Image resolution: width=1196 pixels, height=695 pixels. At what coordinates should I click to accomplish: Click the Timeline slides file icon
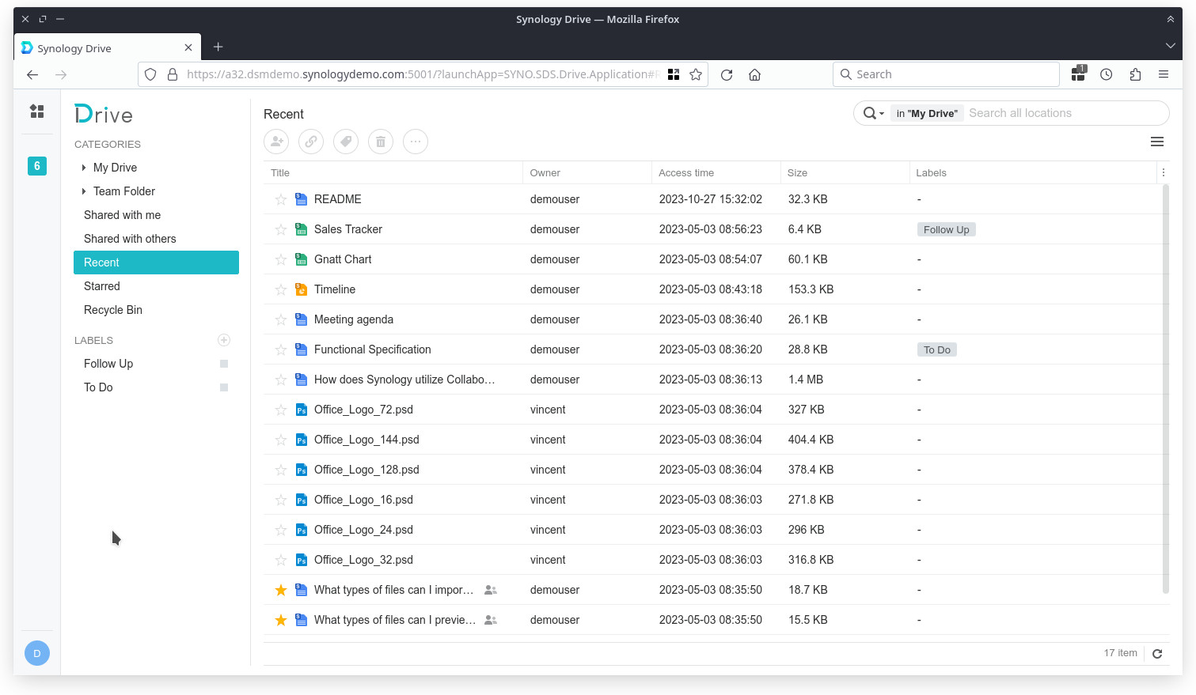[301, 289]
